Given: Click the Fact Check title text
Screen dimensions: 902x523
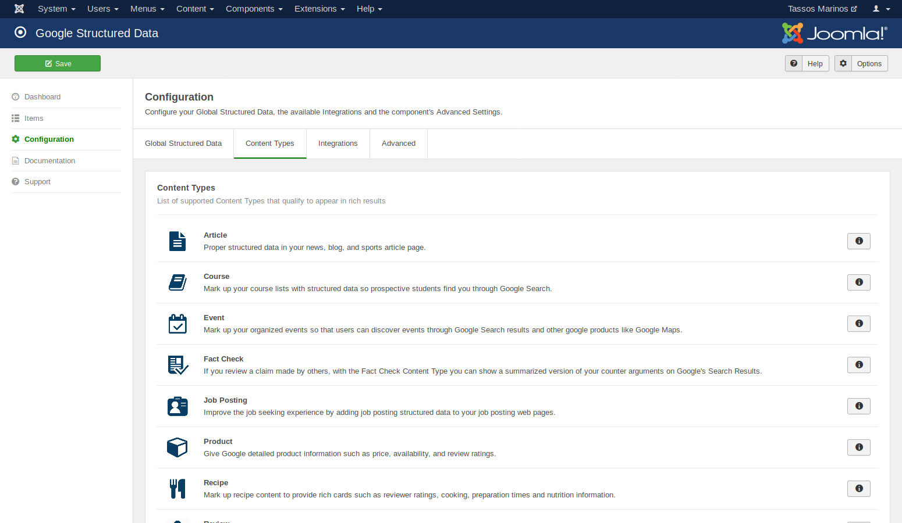Looking at the screenshot, I should coord(223,359).
